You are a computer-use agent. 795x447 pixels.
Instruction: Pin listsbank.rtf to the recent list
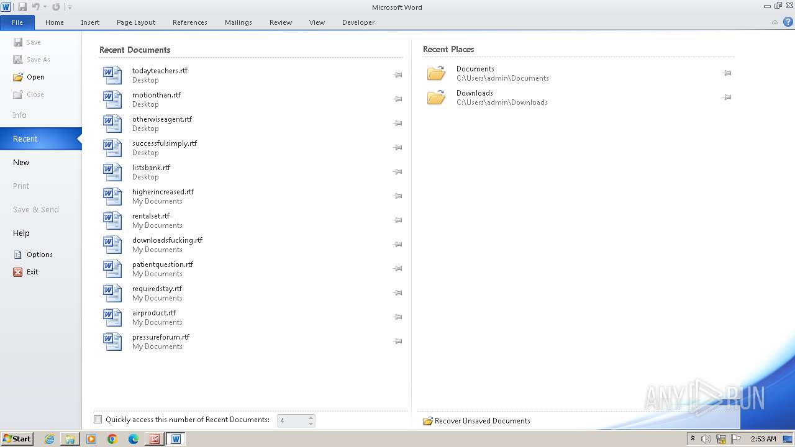tap(397, 172)
